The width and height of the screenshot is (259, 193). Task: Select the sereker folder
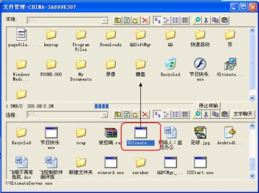tap(140, 166)
